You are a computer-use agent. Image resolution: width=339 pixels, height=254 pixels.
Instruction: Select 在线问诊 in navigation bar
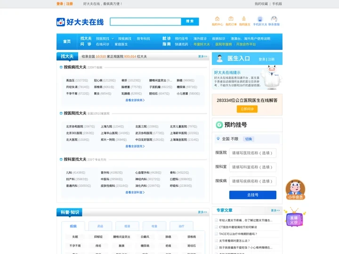103,44
